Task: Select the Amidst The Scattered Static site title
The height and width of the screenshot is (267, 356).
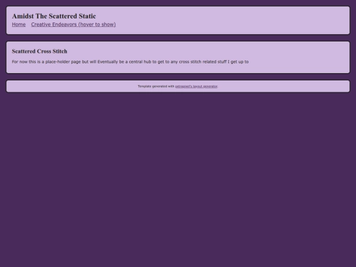Action: (x=54, y=16)
